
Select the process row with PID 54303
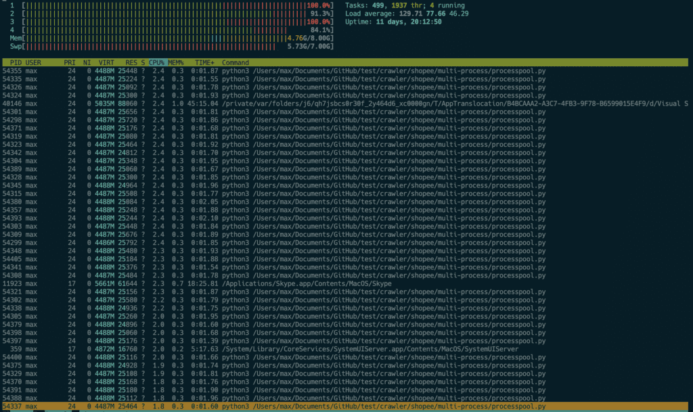[345, 226]
